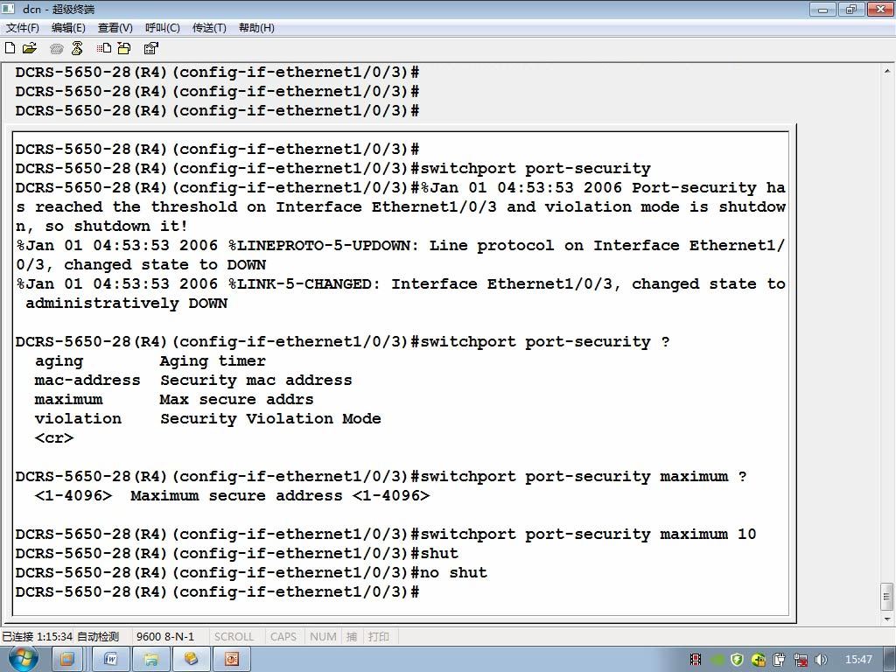This screenshot has height=672, width=896.
Task: Click the last empty prompt line
Action: point(218,592)
